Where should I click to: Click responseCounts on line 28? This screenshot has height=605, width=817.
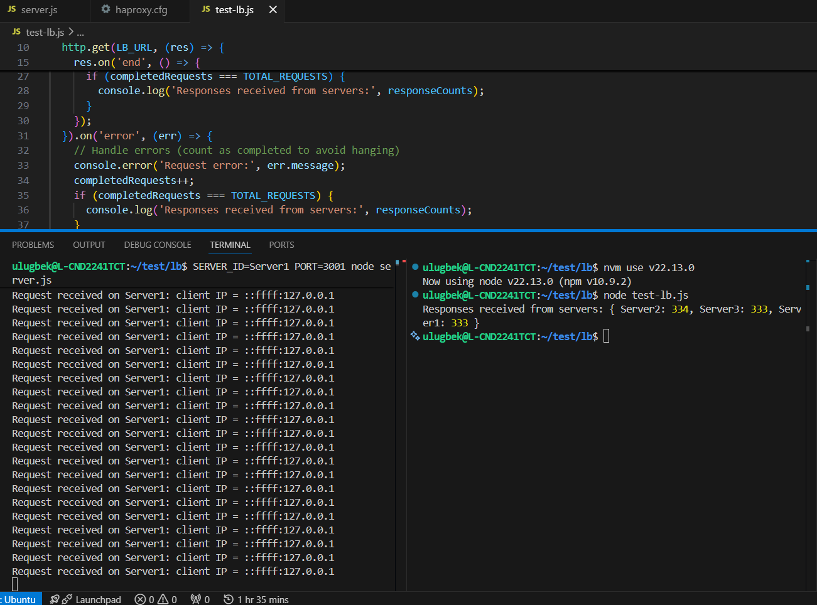430,90
